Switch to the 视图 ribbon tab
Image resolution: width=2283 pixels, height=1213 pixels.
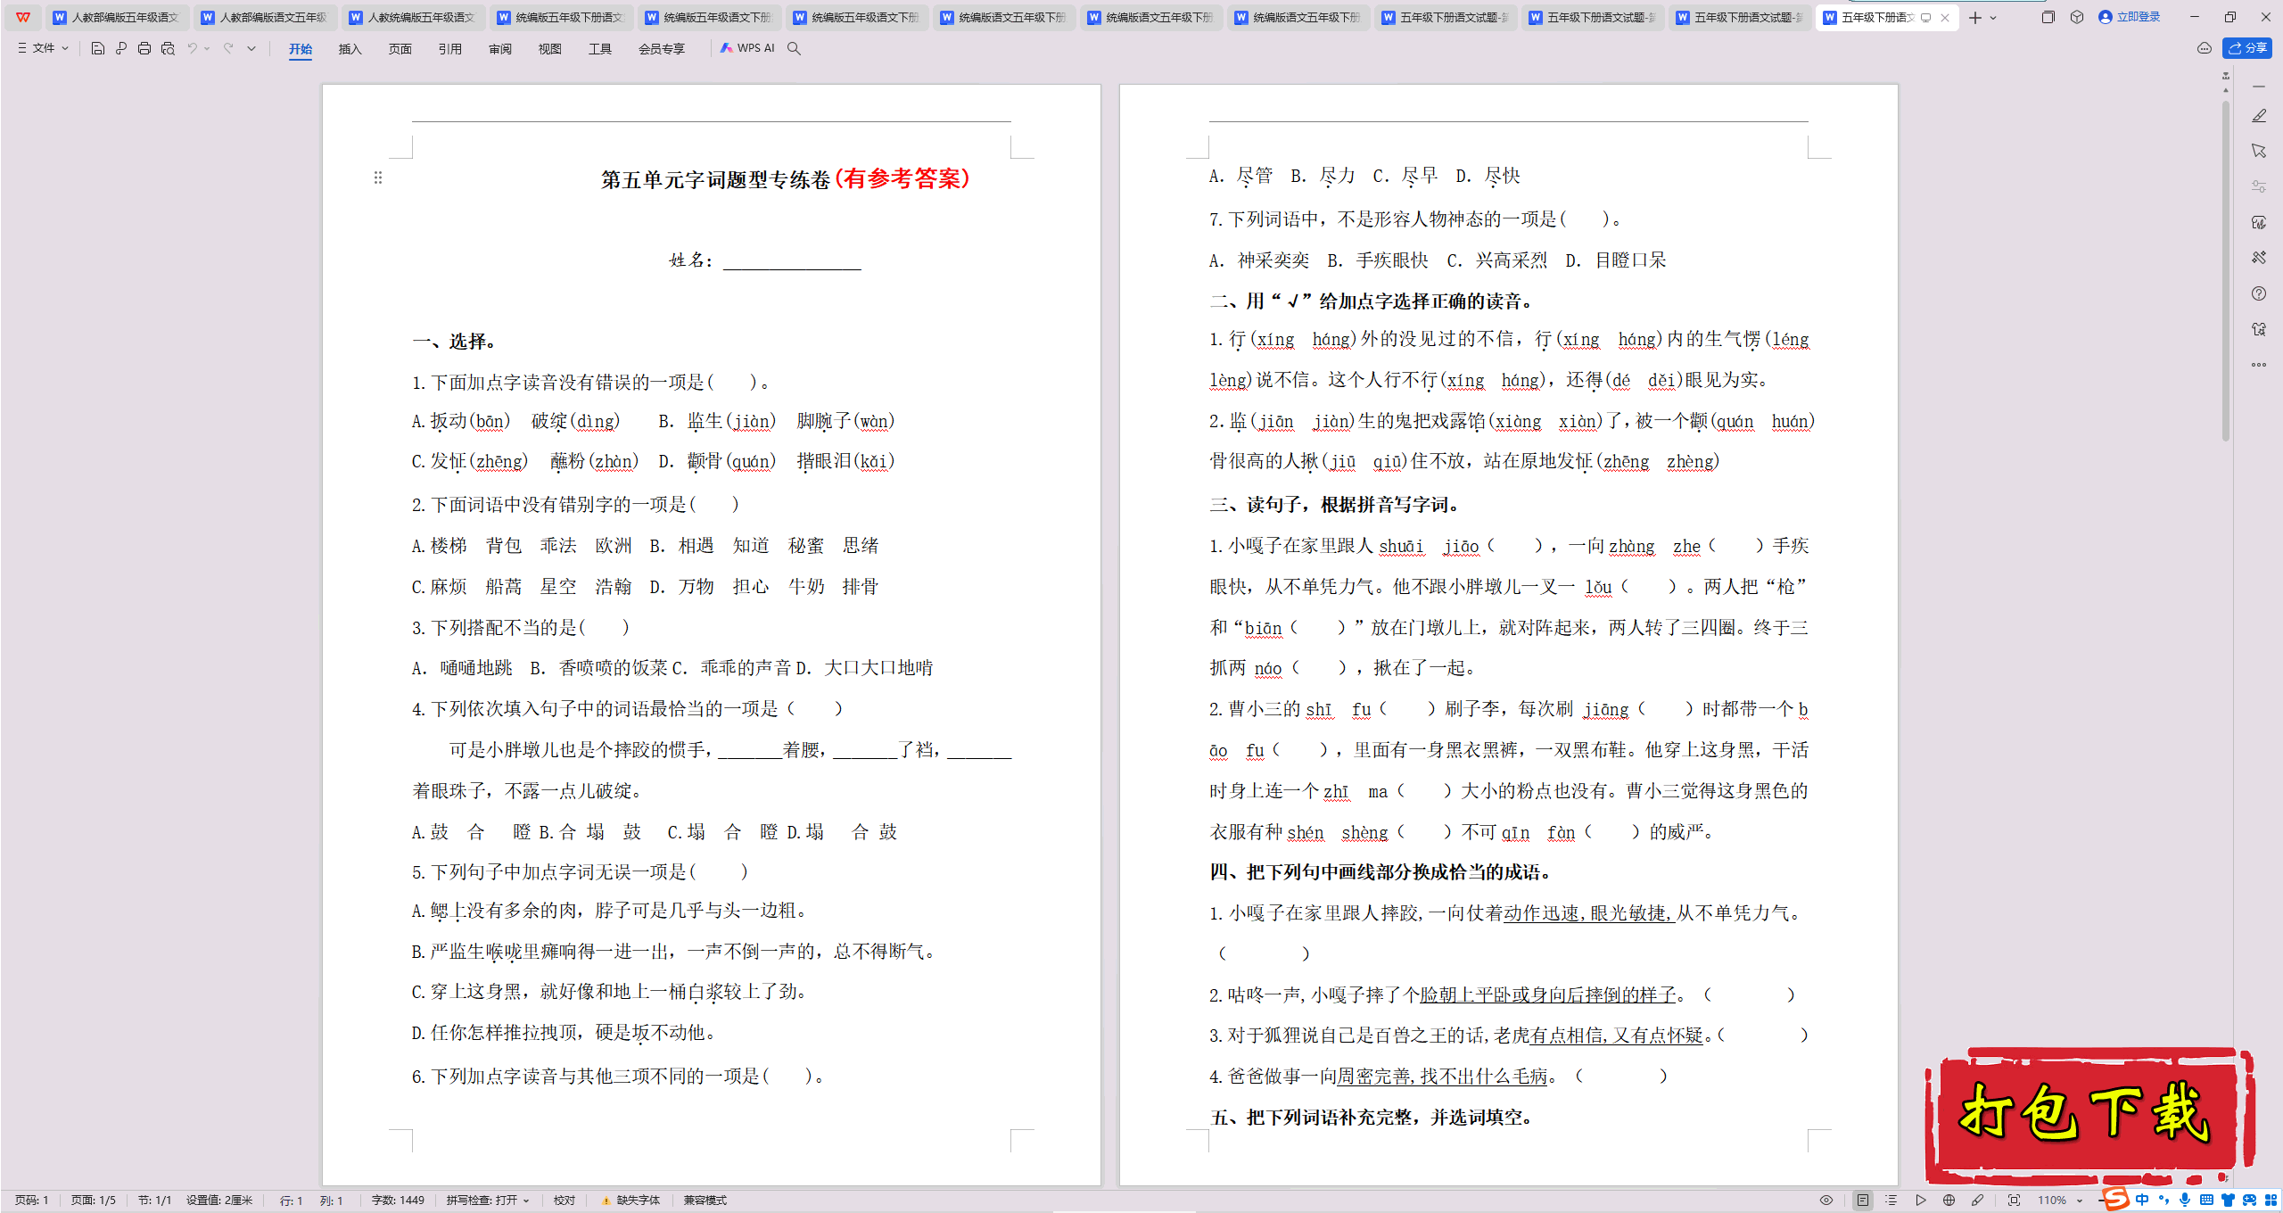point(550,48)
